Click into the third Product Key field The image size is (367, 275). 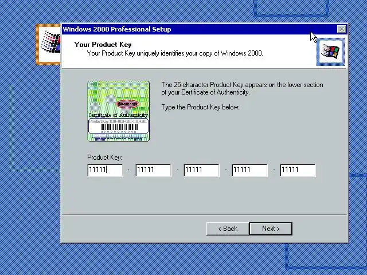201,170
